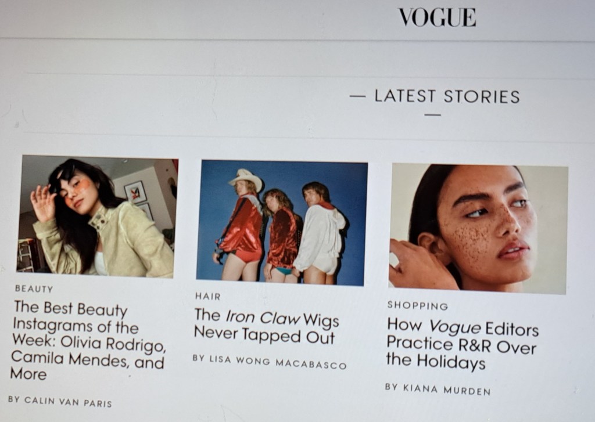The height and width of the screenshot is (422, 595).
Task: Click the dash beside Latest Stories
Action: coord(357,96)
